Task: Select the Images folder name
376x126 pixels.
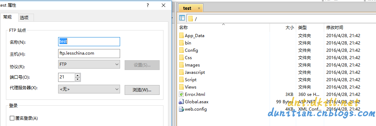Action: click(x=192, y=65)
